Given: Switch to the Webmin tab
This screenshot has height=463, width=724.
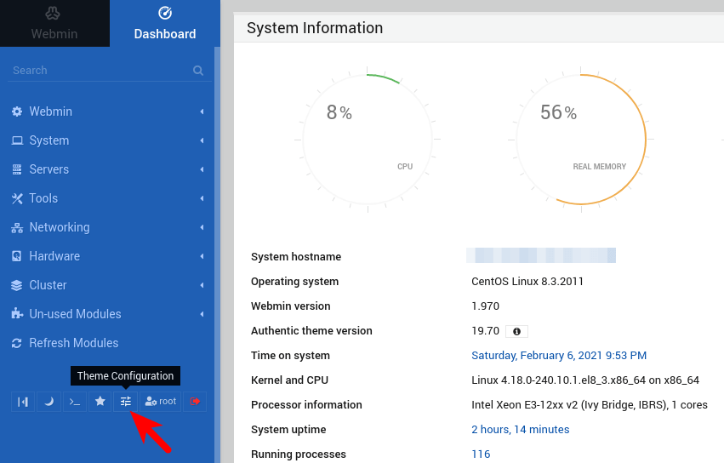Looking at the screenshot, I should pyautogui.click(x=54, y=24).
